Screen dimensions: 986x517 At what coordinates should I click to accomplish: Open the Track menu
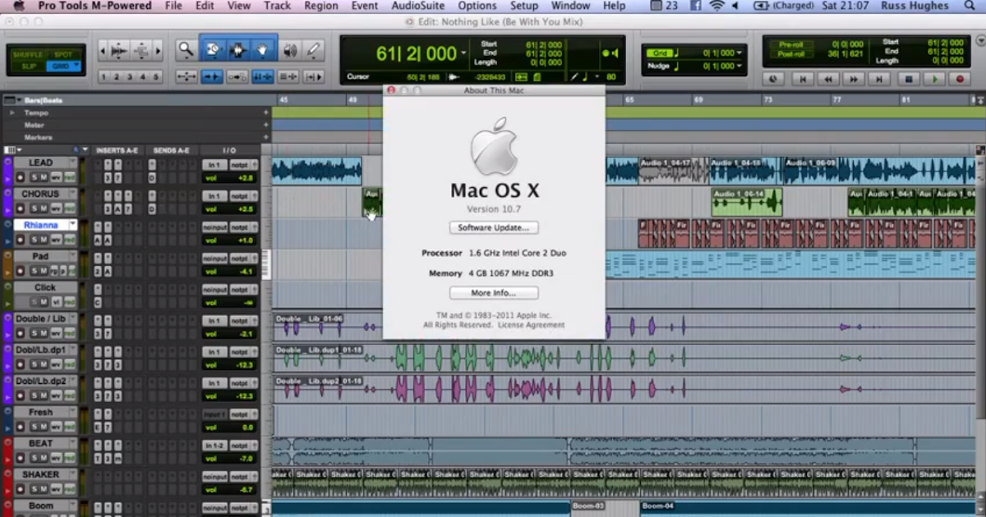pos(277,6)
